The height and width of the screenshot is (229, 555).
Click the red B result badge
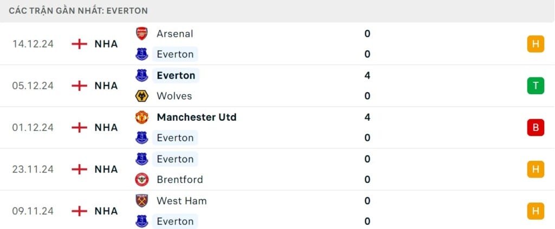click(x=535, y=127)
